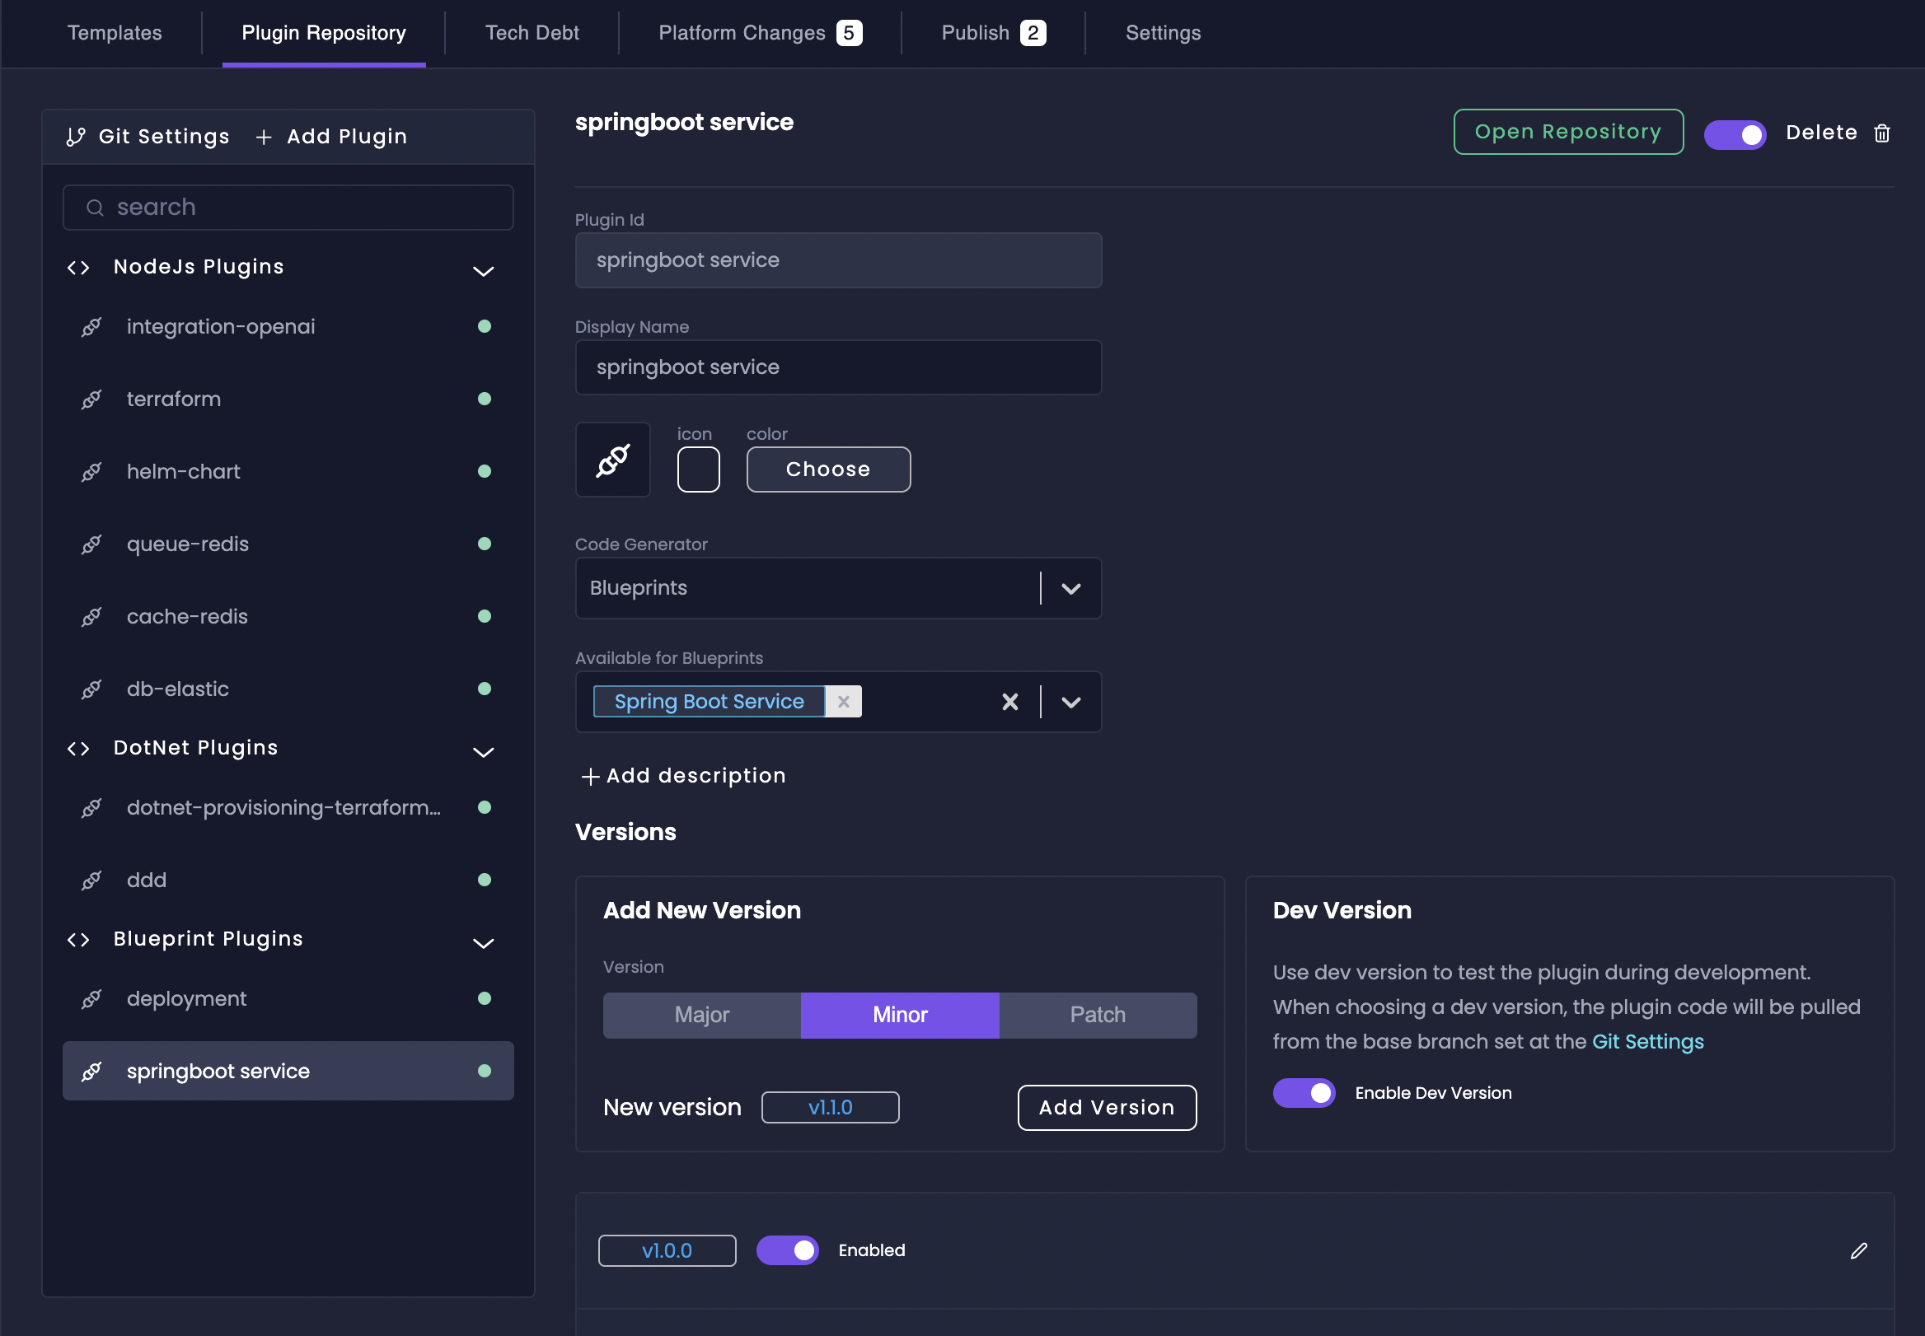Click the pencil edit icon for v1.0.0

point(1858,1250)
